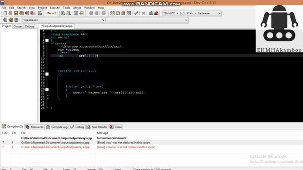Click the Col column header
The image size is (303, 170).
14,133
